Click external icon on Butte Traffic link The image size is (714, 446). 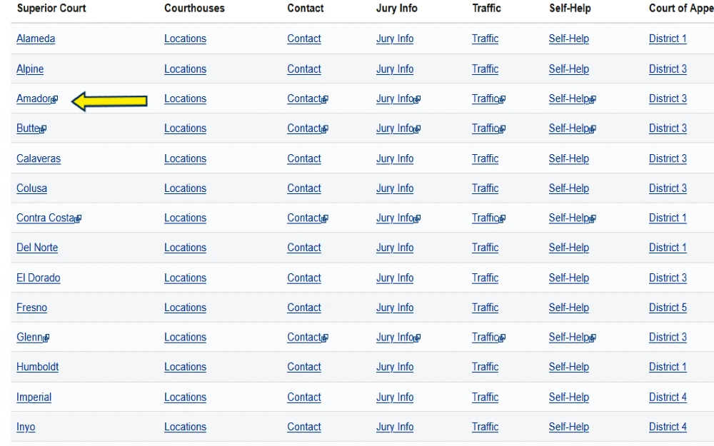click(502, 129)
